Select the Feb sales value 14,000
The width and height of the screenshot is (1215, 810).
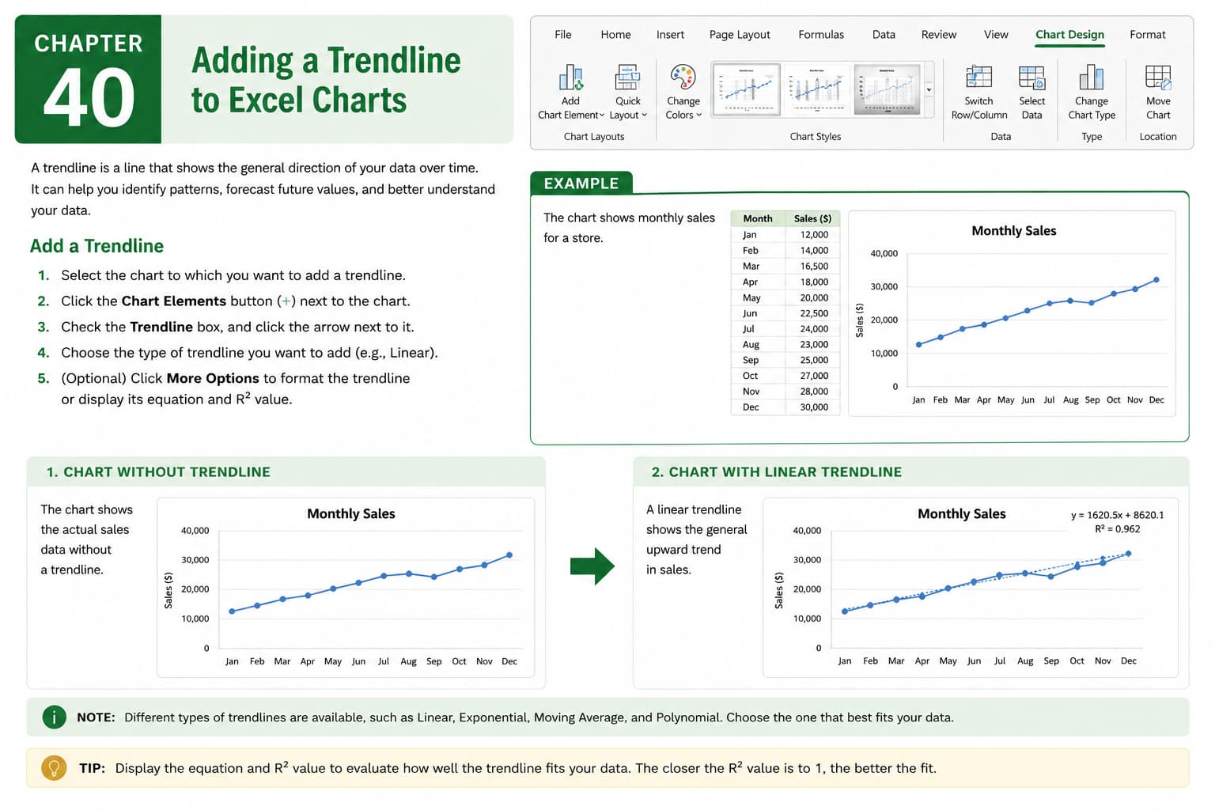pyautogui.click(x=812, y=251)
